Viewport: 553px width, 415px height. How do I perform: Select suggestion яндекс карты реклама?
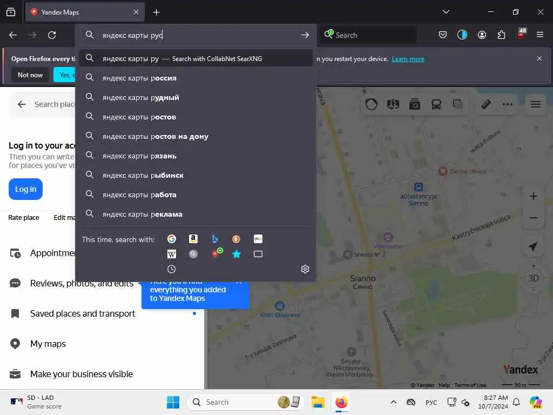pos(195,214)
